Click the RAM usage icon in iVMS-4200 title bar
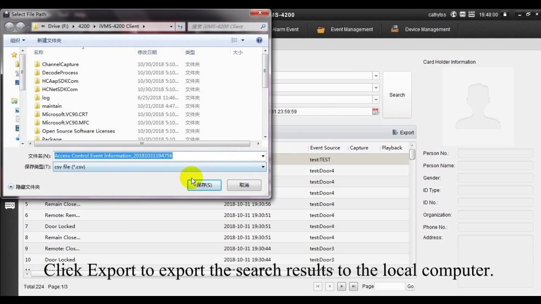The image size is (541, 304). [472, 14]
